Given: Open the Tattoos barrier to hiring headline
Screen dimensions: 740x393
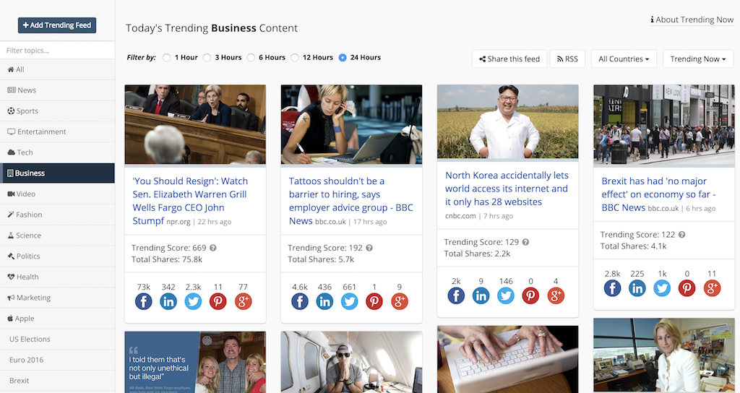Looking at the screenshot, I should 350,201.
